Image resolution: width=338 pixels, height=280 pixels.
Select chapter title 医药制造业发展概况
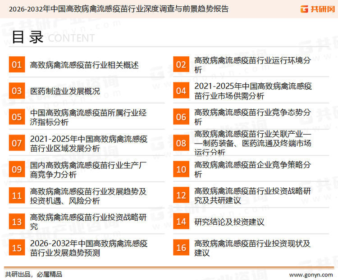pos(65,91)
